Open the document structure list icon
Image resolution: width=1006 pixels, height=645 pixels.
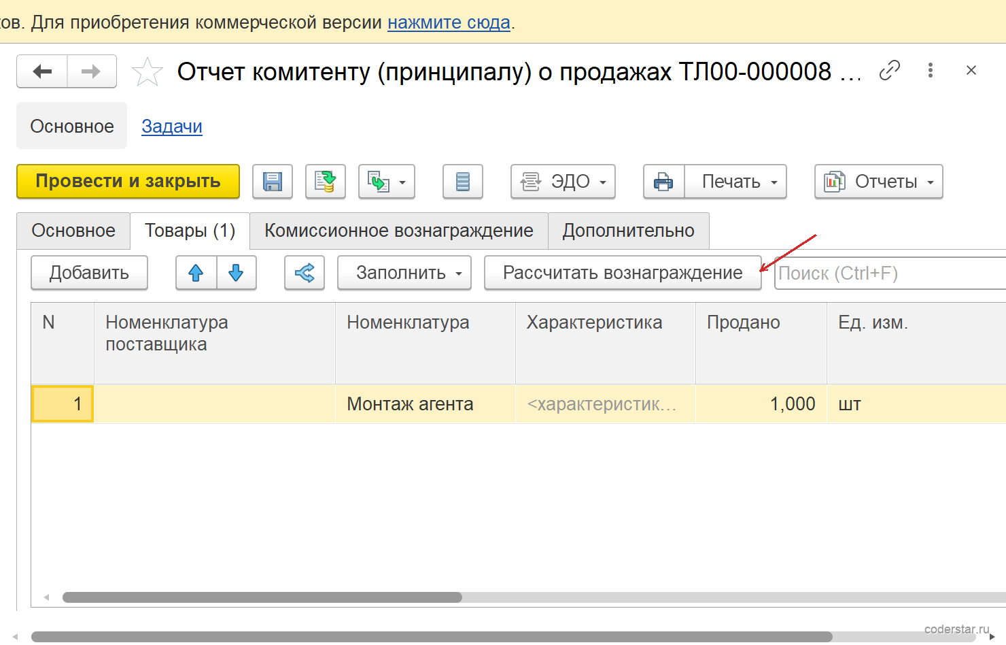tap(463, 182)
